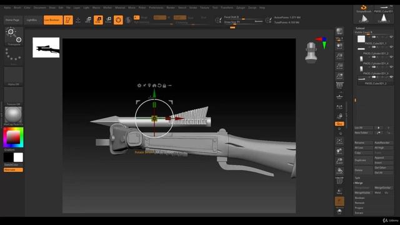Open the Render menu

(x=171, y=7)
